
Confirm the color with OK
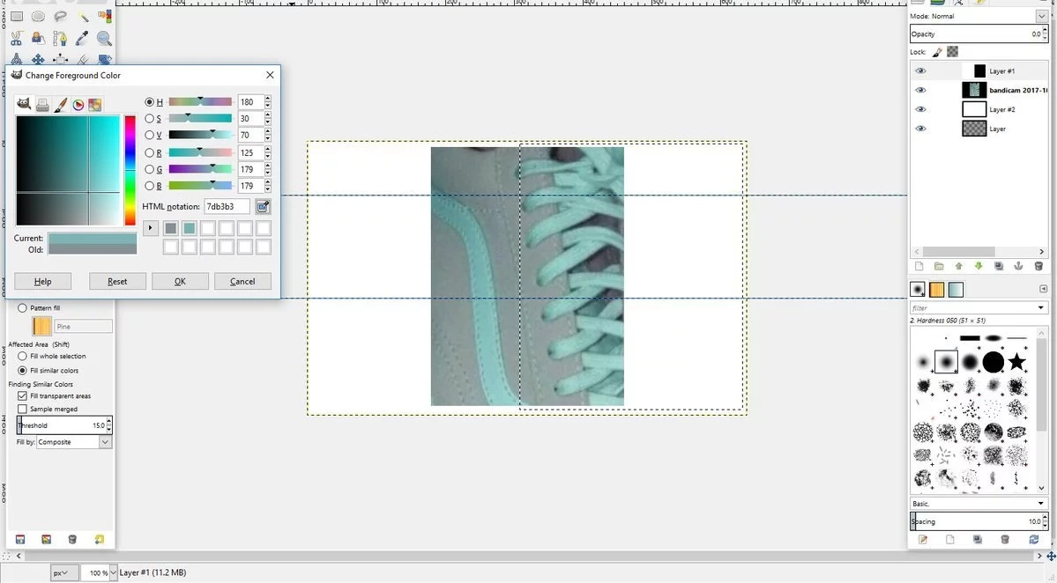180,282
